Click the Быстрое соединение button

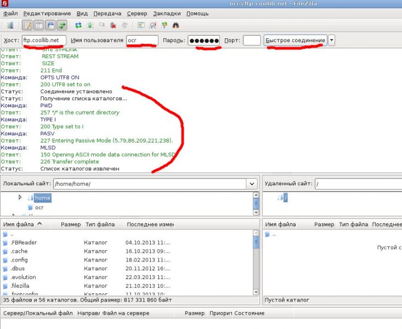[x=295, y=40]
